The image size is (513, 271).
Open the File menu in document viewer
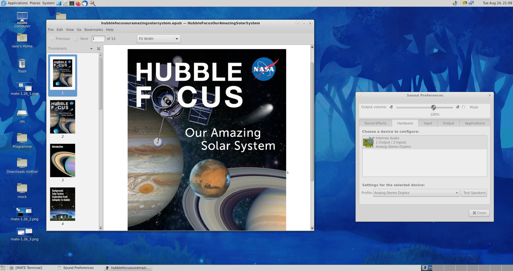(50, 30)
